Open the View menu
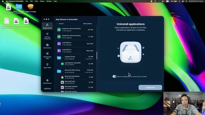The image size is (205, 115). tap(36, 1)
